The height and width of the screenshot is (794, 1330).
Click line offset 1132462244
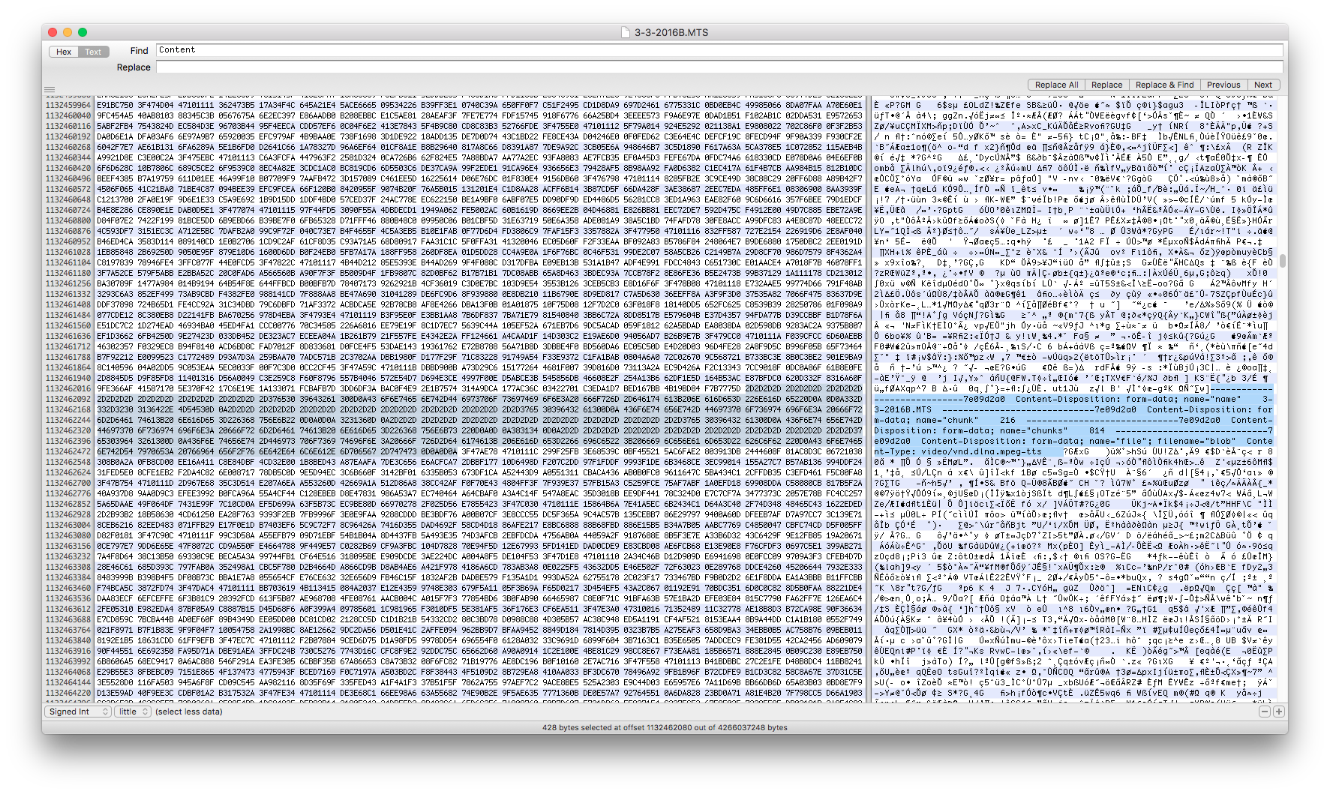[68, 420]
